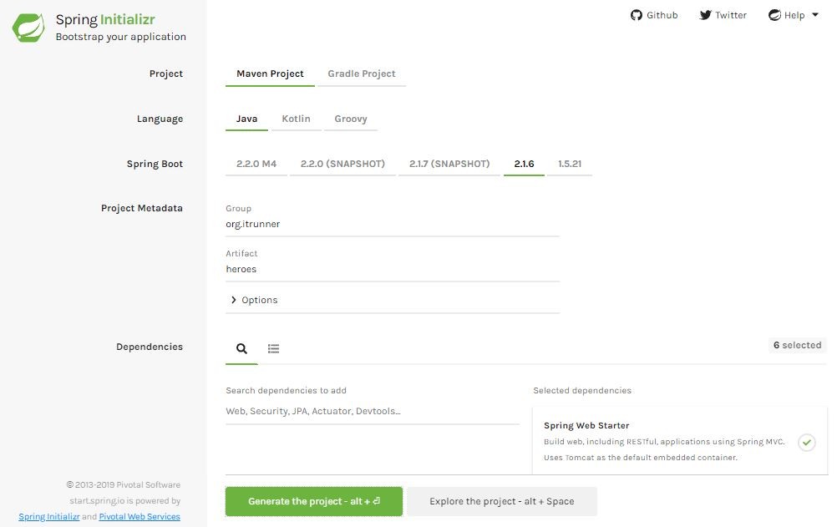Open the Help menu label

click(794, 15)
